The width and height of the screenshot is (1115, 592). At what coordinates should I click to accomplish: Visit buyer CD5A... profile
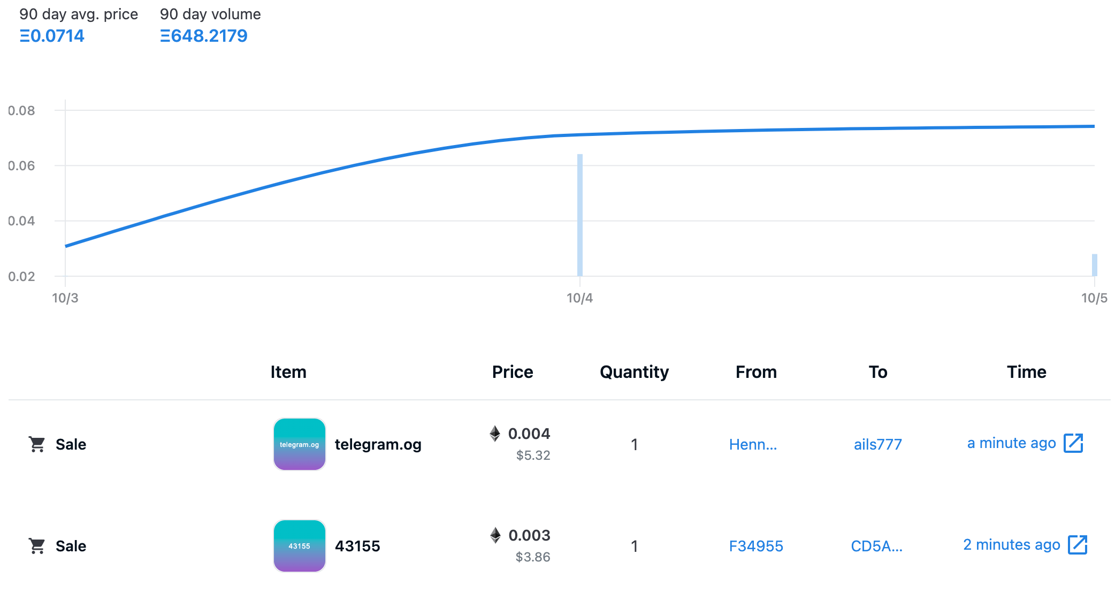[876, 546]
